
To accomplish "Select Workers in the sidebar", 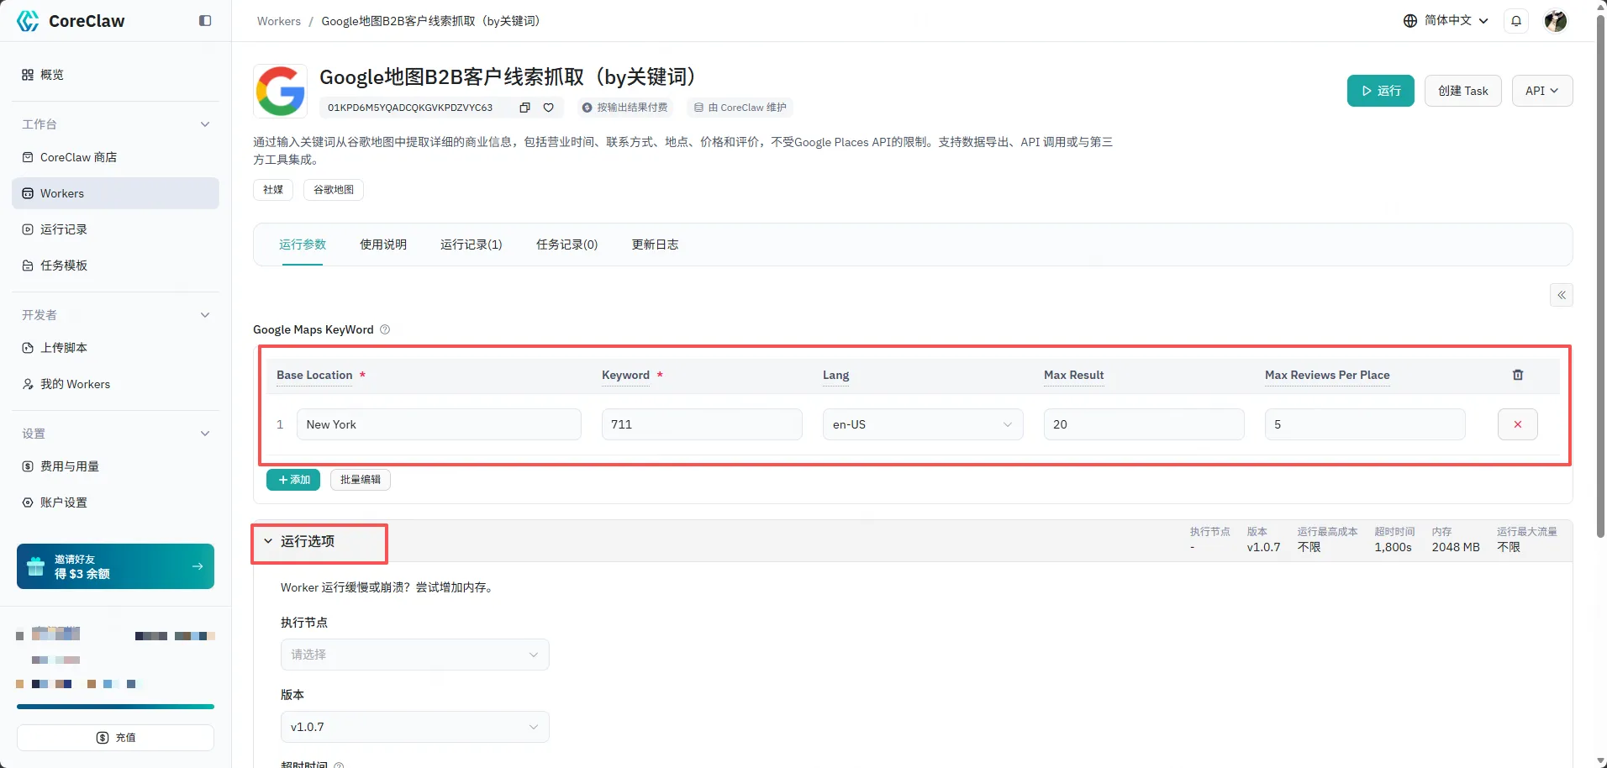I will coord(116,193).
